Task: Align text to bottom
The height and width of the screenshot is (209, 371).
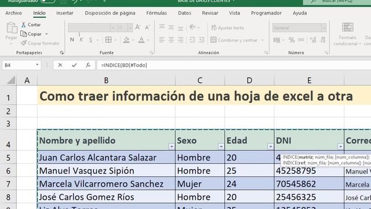Action: [180, 28]
